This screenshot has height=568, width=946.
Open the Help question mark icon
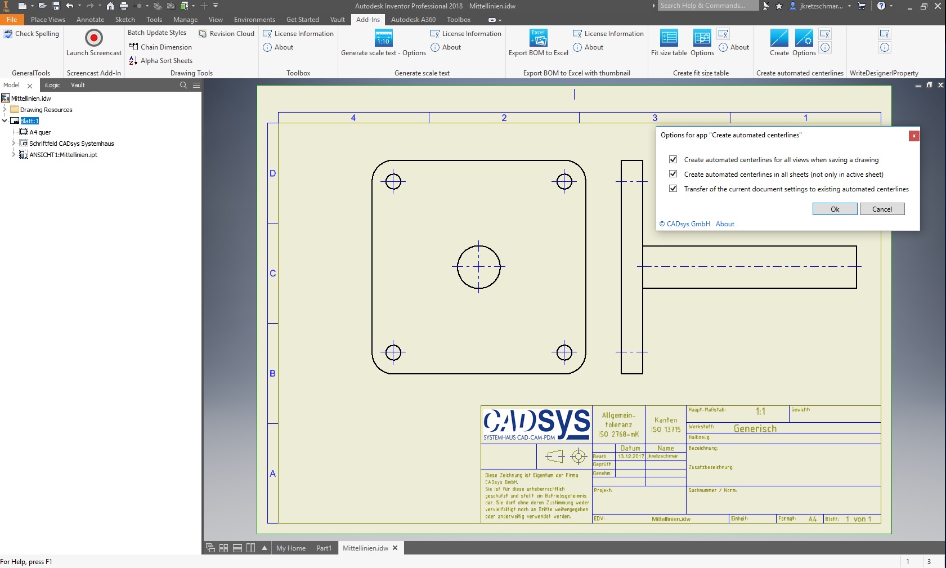click(881, 6)
